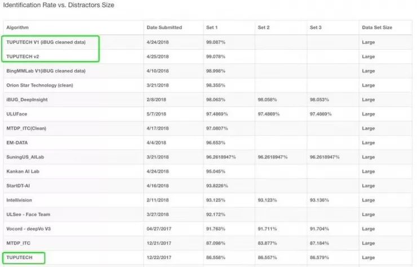Image resolution: width=417 pixels, height=267 pixels.
Task: Click the 87.098% Set 1 value
Action: 216,243
